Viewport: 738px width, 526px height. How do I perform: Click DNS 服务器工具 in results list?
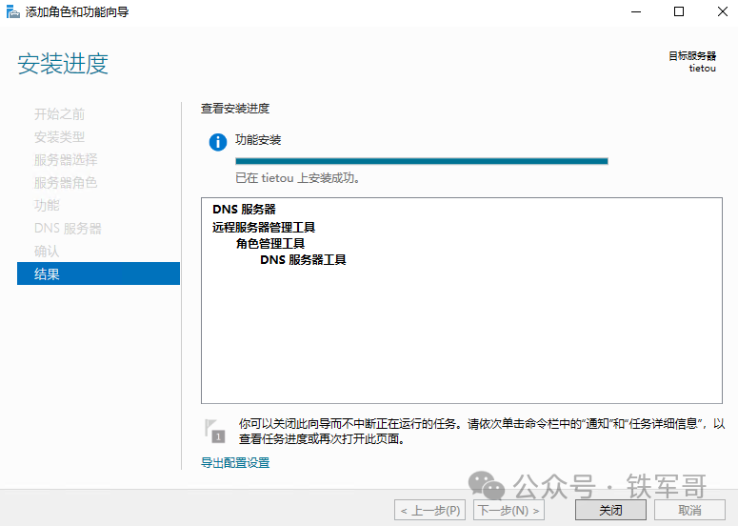tap(303, 259)
